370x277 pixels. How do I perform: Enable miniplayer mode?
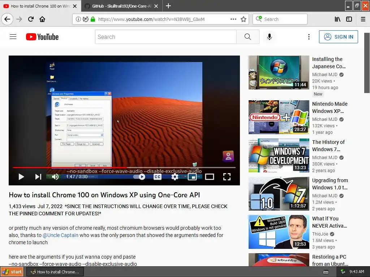(x=192, y=177)
